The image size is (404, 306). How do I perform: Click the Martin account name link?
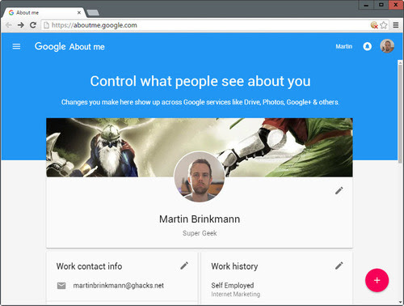tap(343, 46)
